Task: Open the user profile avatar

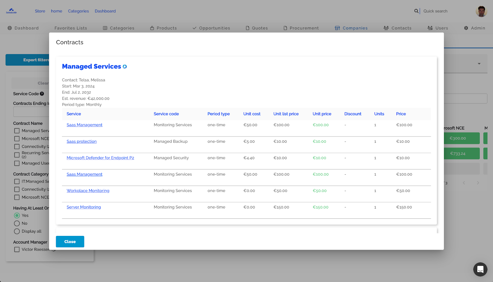Action: pyautogui.click(x=481, y=11)
